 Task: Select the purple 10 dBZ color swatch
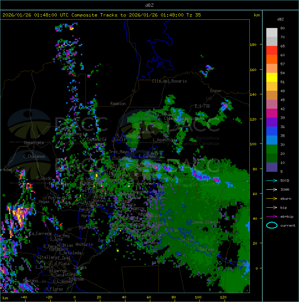coord(272,167)
